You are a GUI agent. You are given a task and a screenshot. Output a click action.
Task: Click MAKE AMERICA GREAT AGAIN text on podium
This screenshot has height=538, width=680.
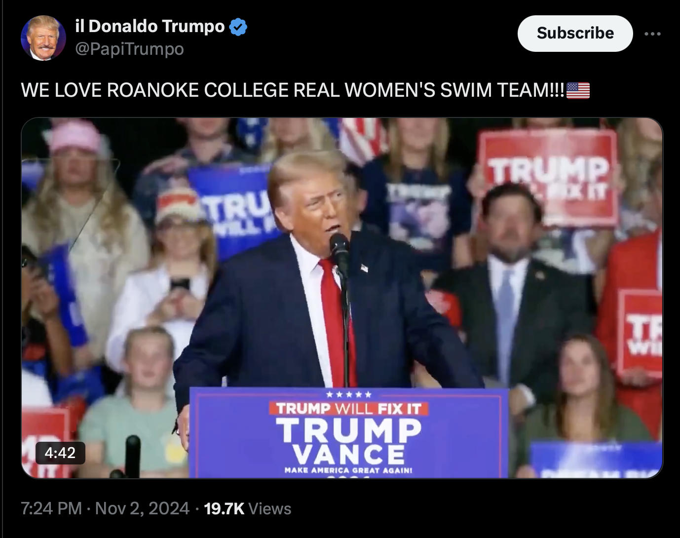pos(348,470)
